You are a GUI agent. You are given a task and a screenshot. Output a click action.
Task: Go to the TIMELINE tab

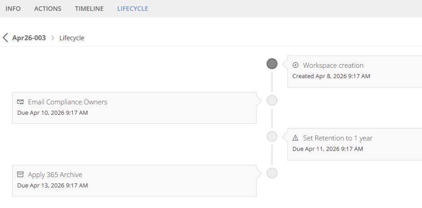pos(89,9)
